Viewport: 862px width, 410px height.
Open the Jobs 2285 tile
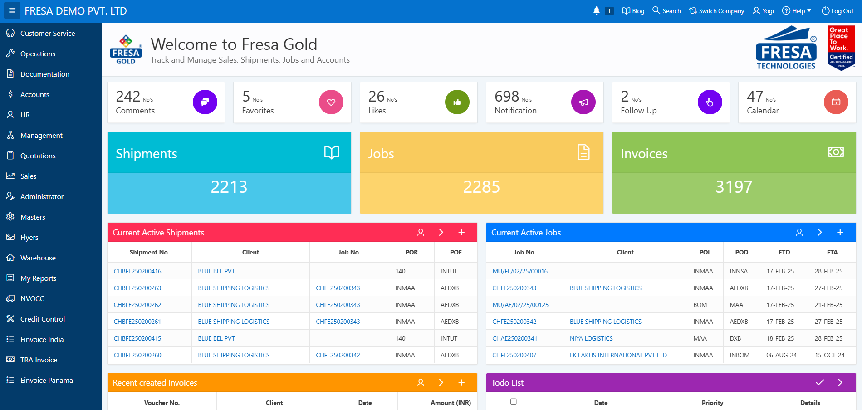(x=481, y=173)
